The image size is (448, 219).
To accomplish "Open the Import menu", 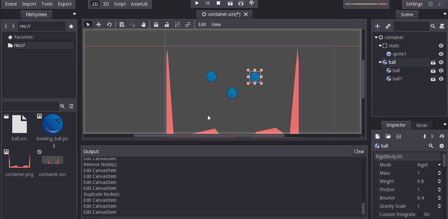I will point(29,4).
